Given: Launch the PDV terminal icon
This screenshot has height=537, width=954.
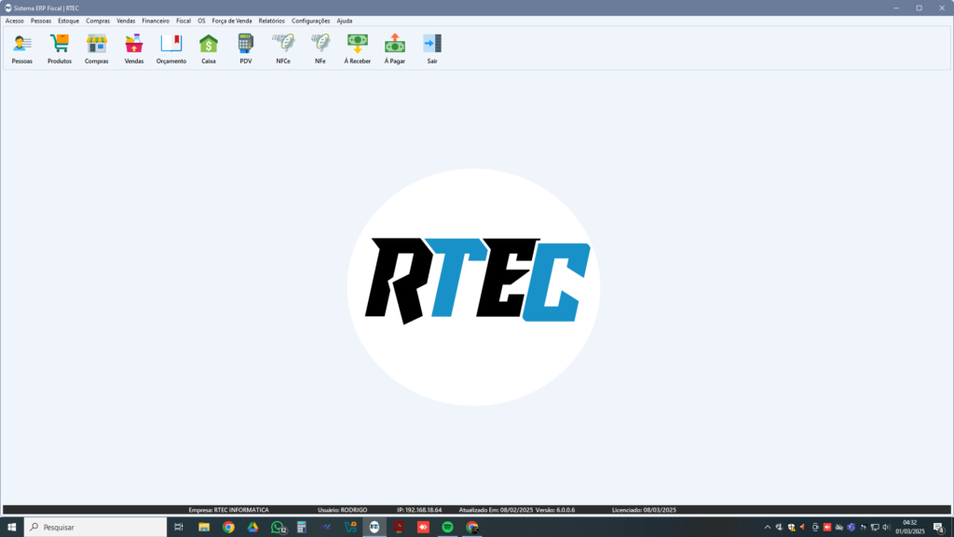Looking at the screenshot, I should point(246,45).
